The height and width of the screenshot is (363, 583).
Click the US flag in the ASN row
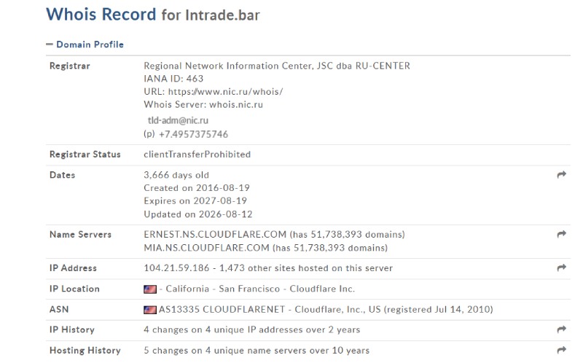click(x=150, y=310)
